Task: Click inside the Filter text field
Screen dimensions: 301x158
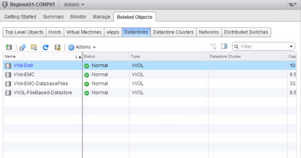Action: point(263,47)
